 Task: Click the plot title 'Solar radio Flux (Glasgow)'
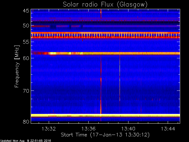pyautogui.click(x=105, y=5)
